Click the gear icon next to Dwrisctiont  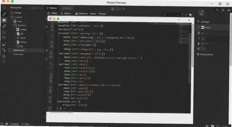(x=198, y=54)
